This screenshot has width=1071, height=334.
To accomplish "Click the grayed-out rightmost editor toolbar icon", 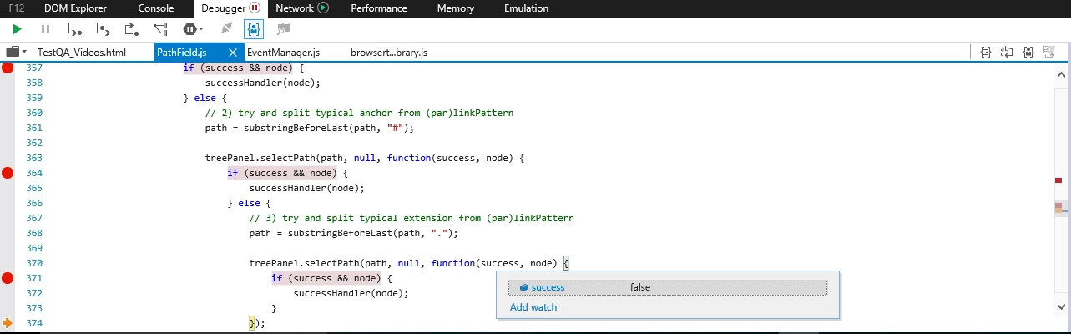I will pyautogui.click(x=1049, y=52).
